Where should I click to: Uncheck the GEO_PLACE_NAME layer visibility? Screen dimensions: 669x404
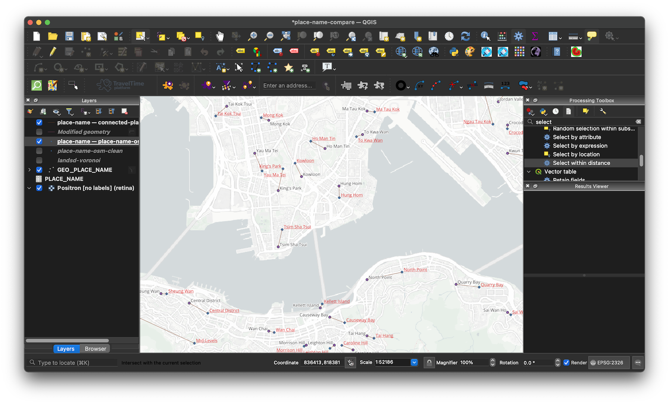(39, 170)
